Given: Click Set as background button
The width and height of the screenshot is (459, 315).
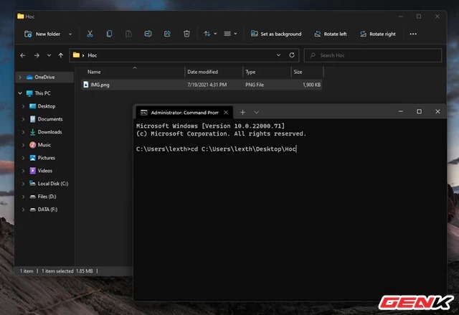Looking at the screenshot, I should [x=275, y=34].
